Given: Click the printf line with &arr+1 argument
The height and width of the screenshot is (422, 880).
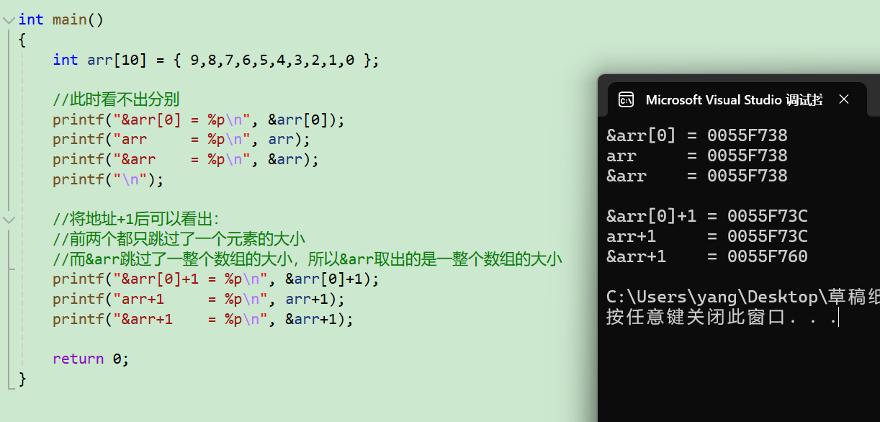Looking at the screenshot, I should (203, 319).
